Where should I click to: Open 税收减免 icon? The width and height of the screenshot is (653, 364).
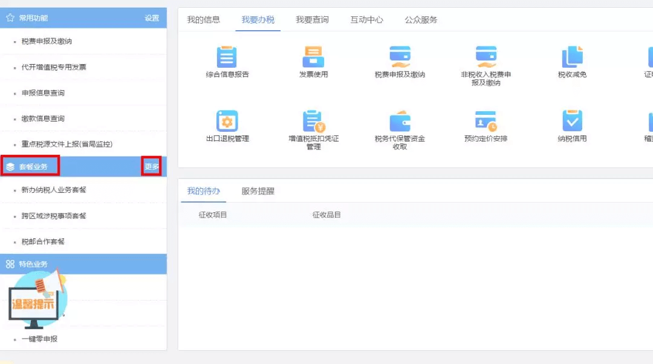[572, 57]
